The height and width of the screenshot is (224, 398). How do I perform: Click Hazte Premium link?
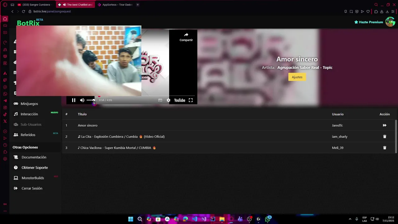pyautogui.click(x=369, y=22)
